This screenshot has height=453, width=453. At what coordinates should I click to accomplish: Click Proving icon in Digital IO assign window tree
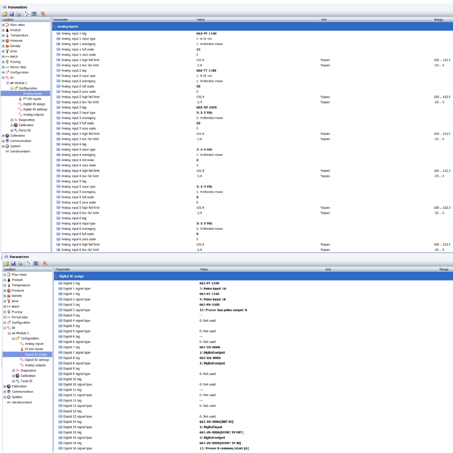pos(9,312)
